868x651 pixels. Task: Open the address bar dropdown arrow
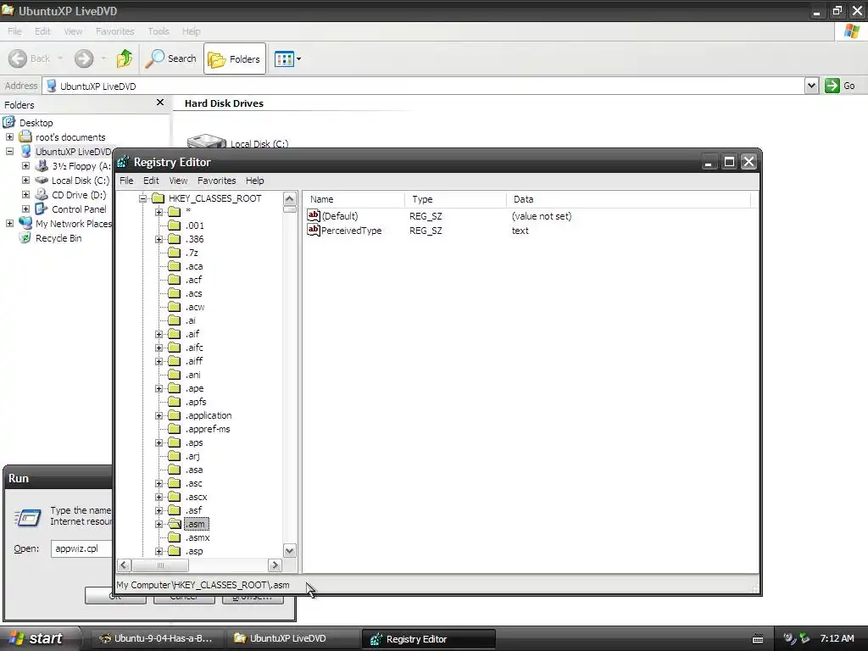tap(811, 86)
